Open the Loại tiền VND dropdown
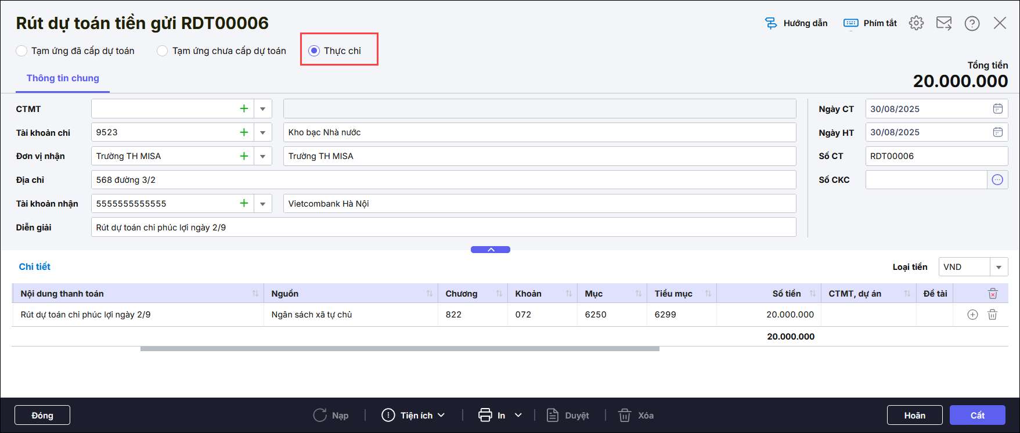 pos(999,267)
